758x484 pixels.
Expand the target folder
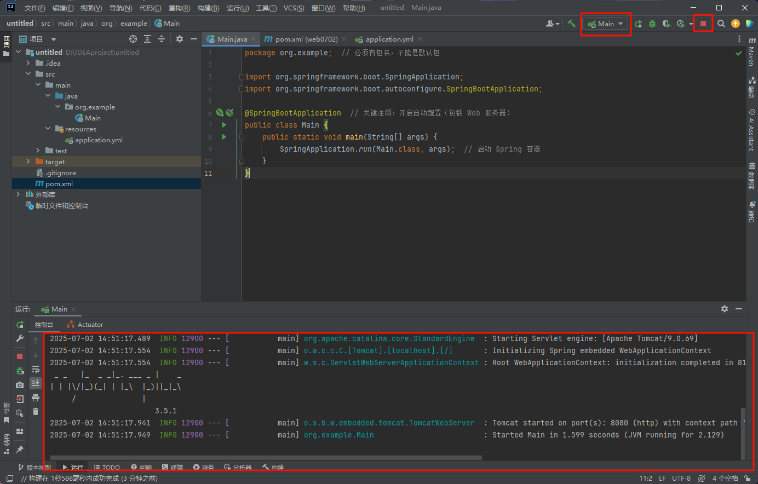tap(28, 162)
